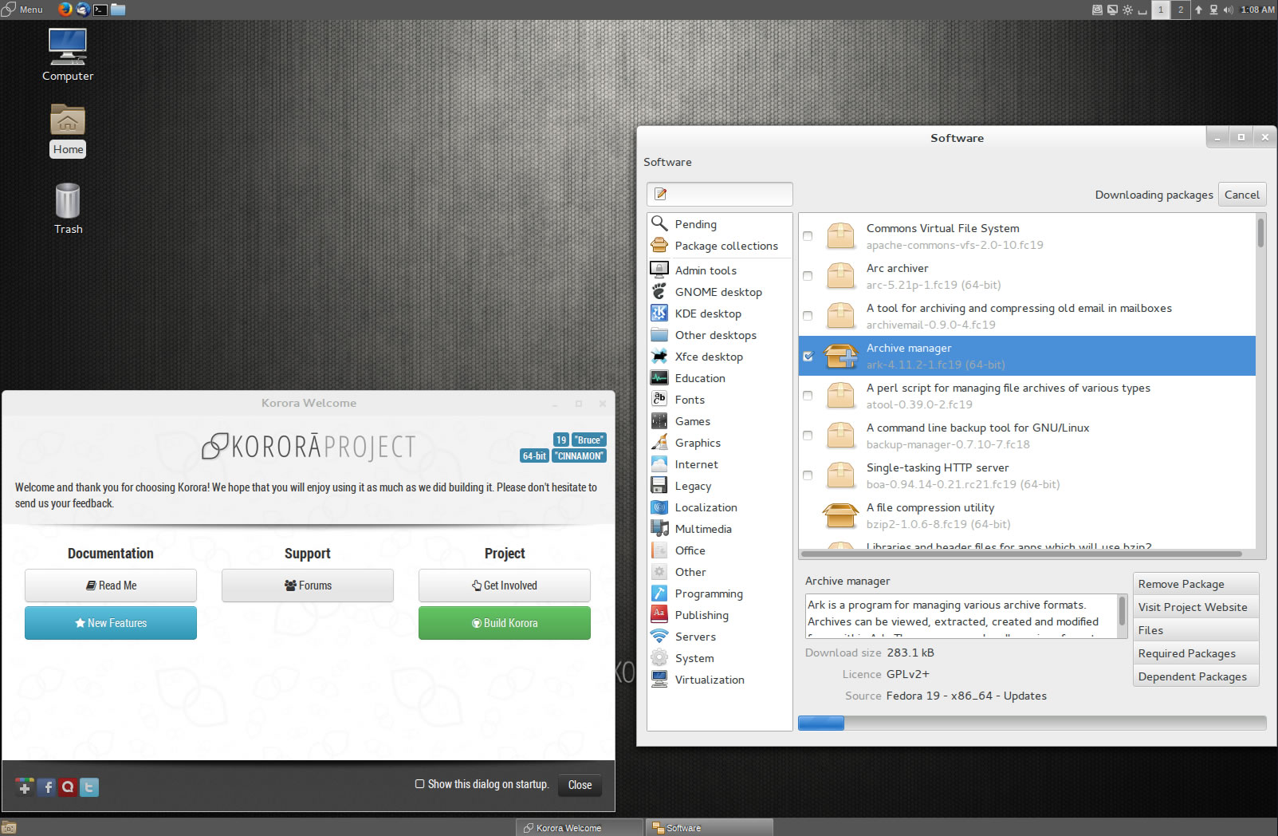Open the Menu in top panel
1278x836 pixels.
tap(22, 10)
